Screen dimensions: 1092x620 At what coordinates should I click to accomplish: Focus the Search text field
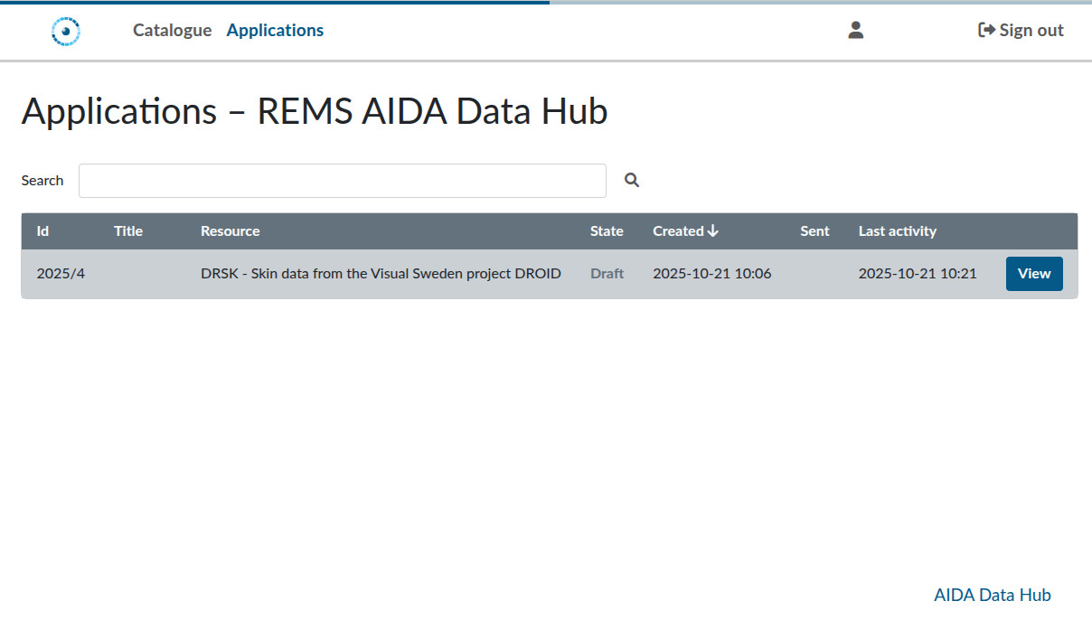tap(342, 181)
